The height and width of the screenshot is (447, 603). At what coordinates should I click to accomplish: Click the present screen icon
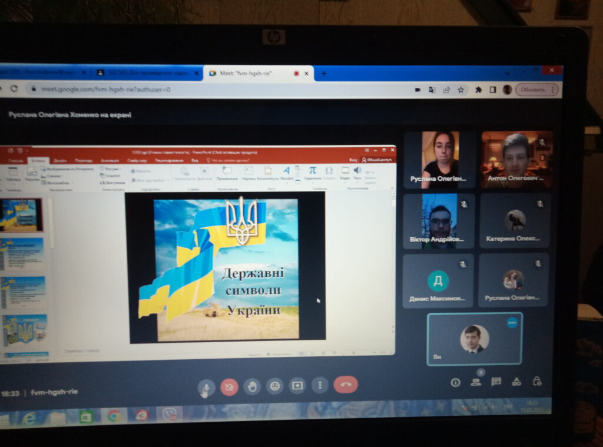pyautogui.click(x=297, y=386)
